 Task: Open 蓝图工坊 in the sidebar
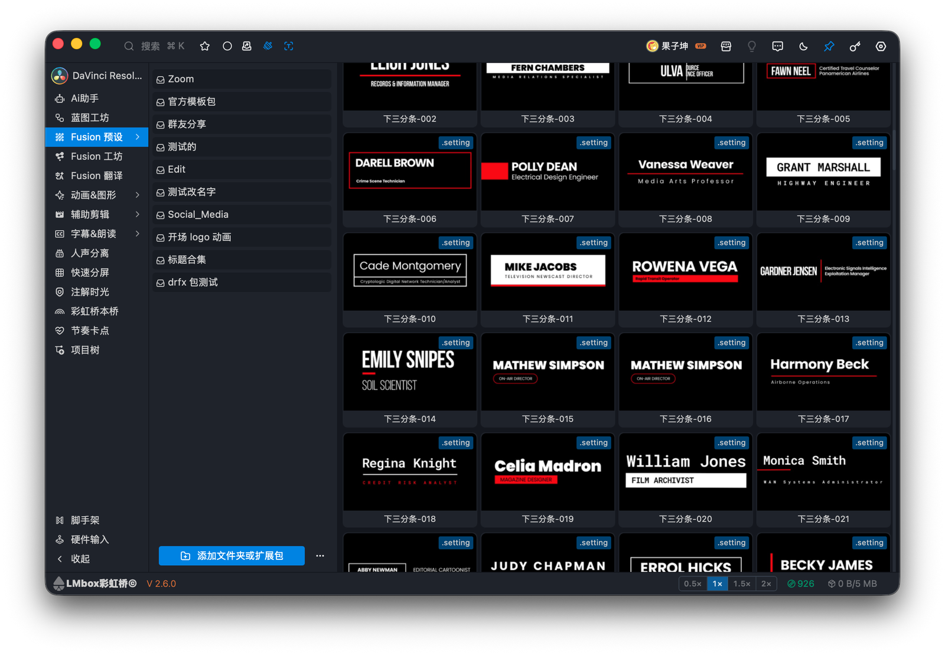(97, 118)
